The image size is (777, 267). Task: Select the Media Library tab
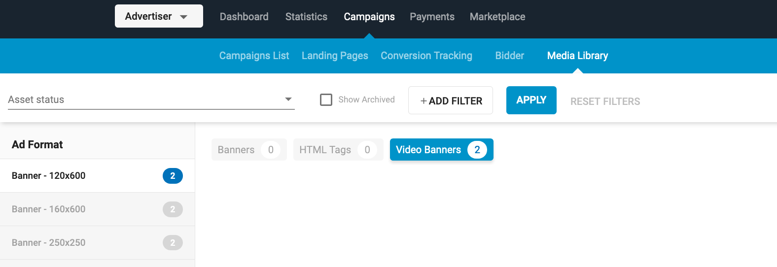coord(577,56)
